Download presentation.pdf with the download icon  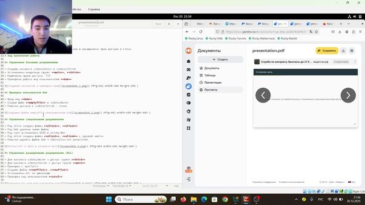(343, 51)
